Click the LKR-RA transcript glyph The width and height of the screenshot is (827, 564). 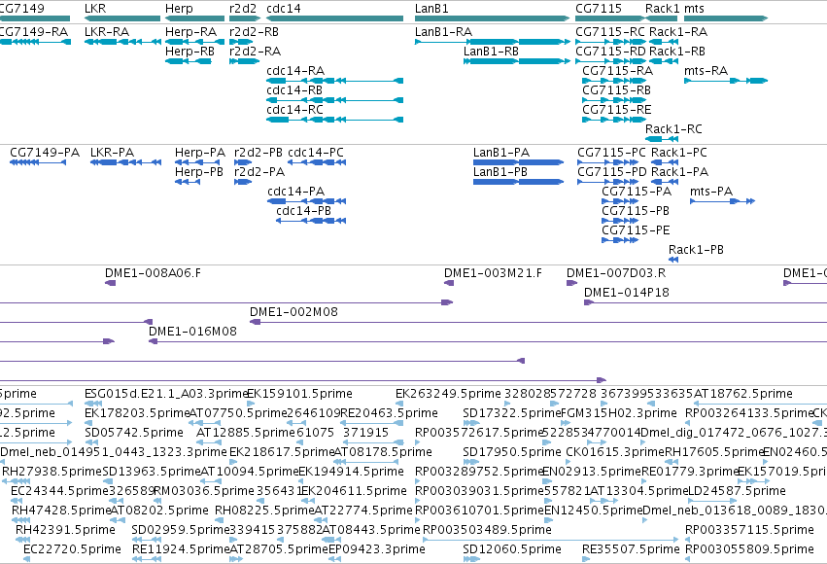[x=122, y=42]
